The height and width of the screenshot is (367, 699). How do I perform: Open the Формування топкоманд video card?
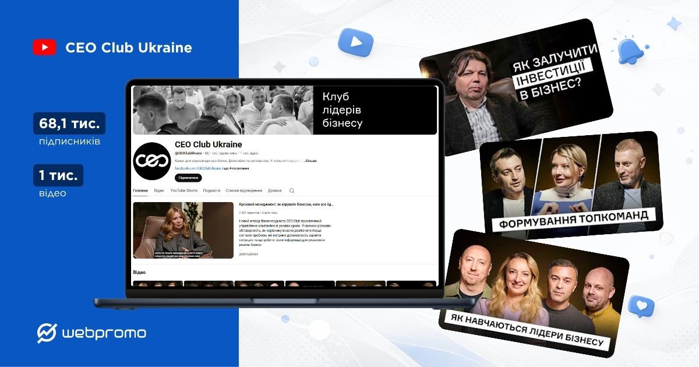[570, 186]
